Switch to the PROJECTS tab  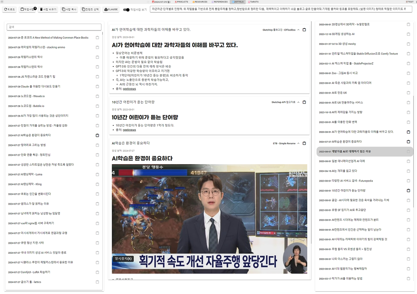(181, 2)
